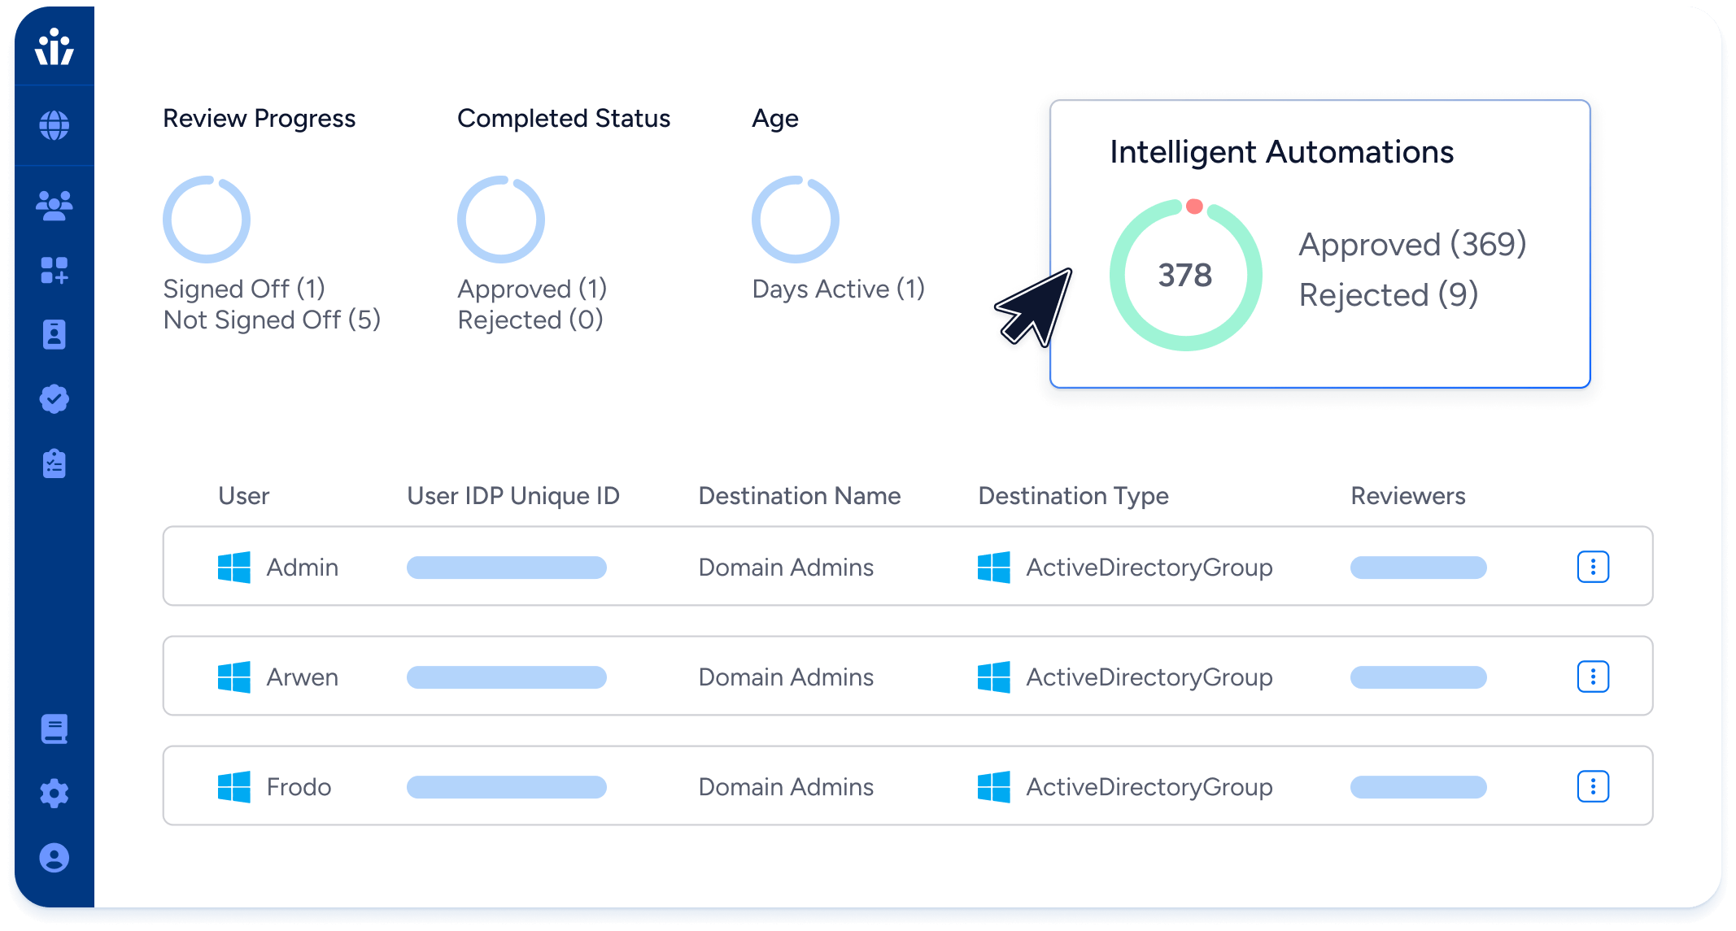Click the Completed Status ring chart
Image resolution: width=1736 pixels, height=931 pixels.
click(x=501, y=220)
